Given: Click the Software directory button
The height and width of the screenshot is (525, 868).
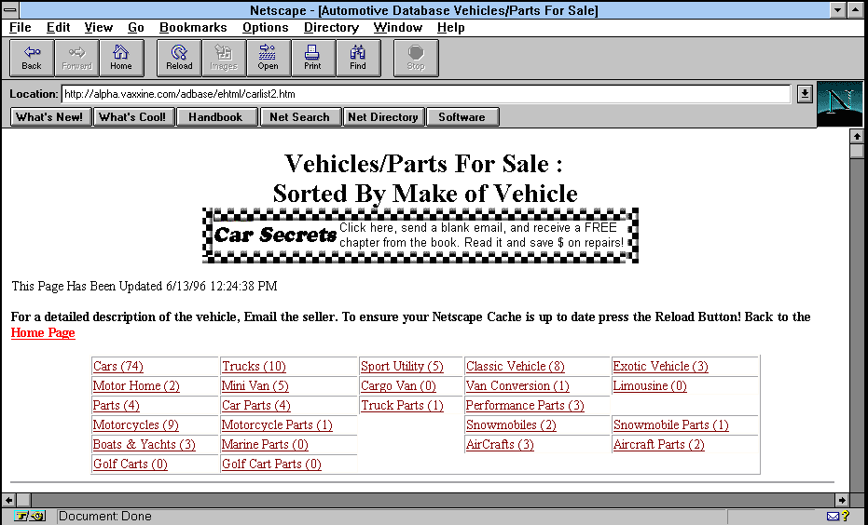Looking at the screenshot, I should [x=462, y=117].
